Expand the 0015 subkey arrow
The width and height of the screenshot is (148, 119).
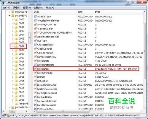click(x=13, y=77)
